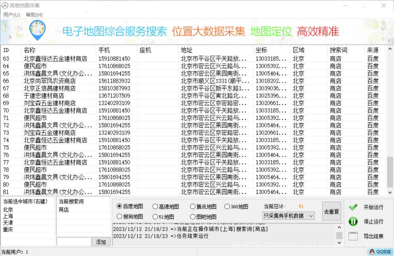Click the application icon in the title bar
The height and width of the screenshot is (256, 394).
coord(5,5)
